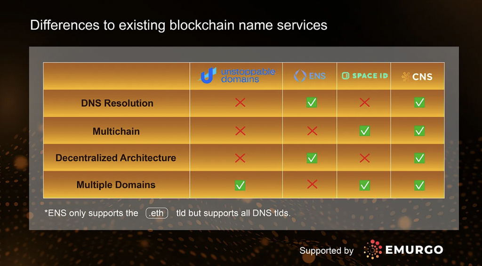Click the CNS logo in table header

tap(417, 76)
